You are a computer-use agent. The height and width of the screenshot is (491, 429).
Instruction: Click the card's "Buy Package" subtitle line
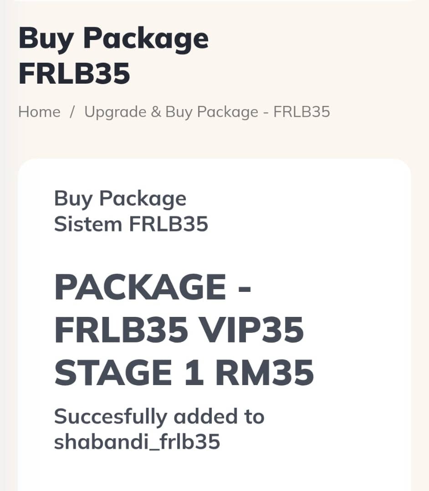point(120,199)
